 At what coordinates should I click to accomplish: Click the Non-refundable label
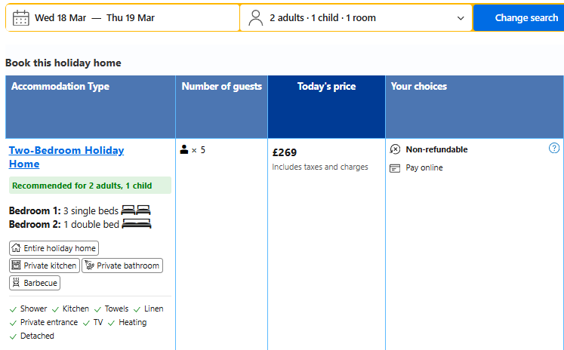[x=436, y=149]
